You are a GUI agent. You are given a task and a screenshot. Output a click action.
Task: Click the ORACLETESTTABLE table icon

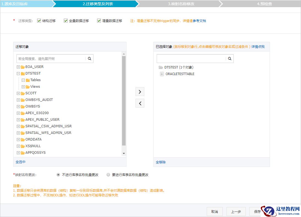162,74
